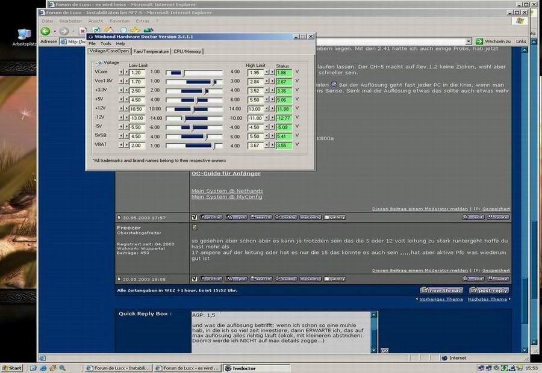542x373 pixels.
Task: Click the -5V voltage slider thumb
Action: pos(192,128)
